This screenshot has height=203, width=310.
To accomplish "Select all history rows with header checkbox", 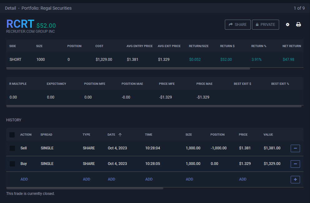I will 12,135.
